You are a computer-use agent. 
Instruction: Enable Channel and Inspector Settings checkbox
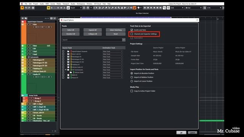point(132,34)
